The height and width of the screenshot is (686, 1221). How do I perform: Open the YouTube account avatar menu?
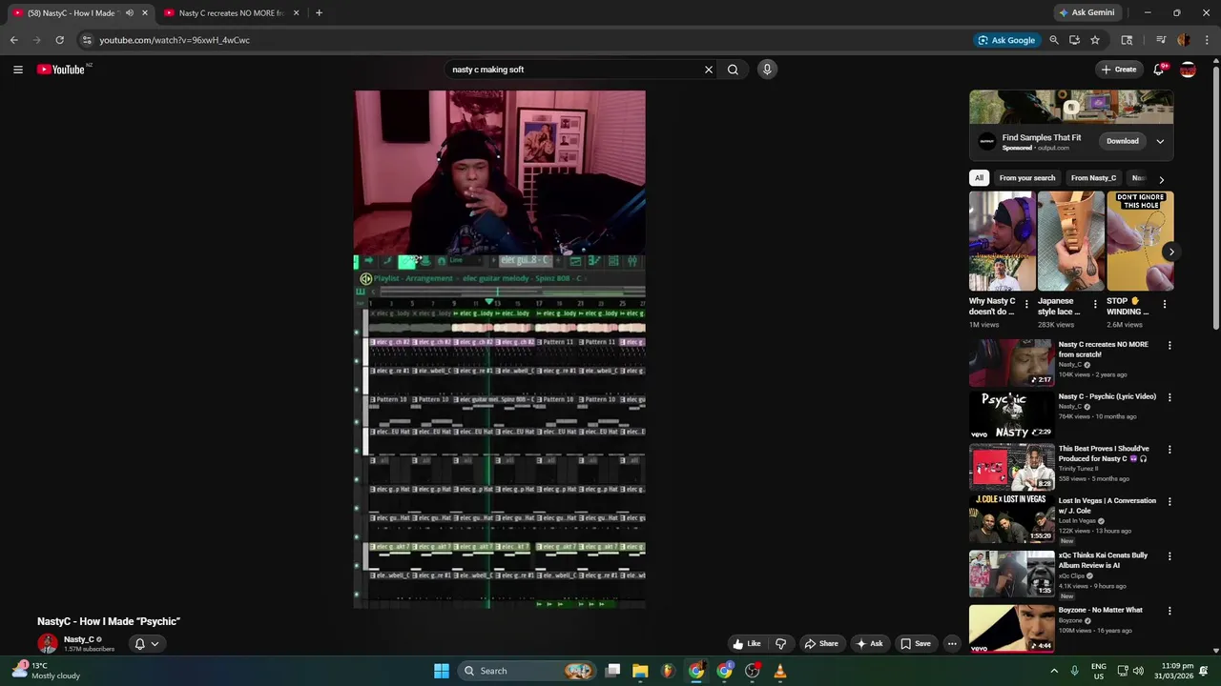[x=1188, y=70]
